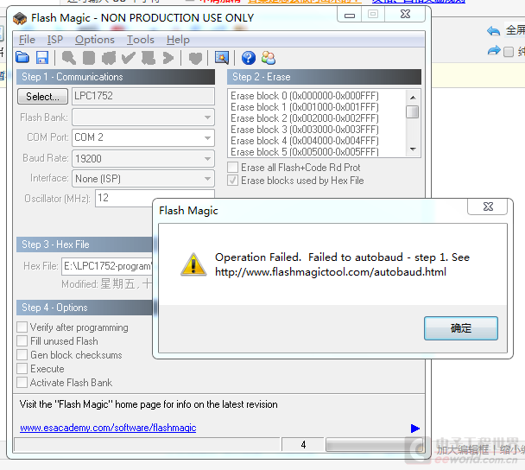Viewport: 525px width, 470px height.
Task: Open the ISP menu
Action: pos(55,40)
